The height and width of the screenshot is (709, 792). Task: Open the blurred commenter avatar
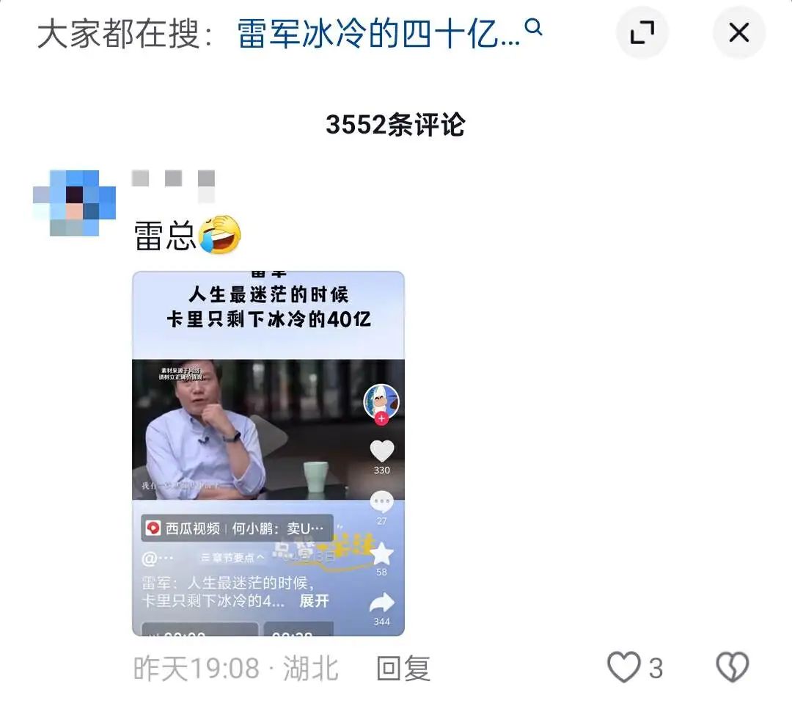(x=74, y=203)
